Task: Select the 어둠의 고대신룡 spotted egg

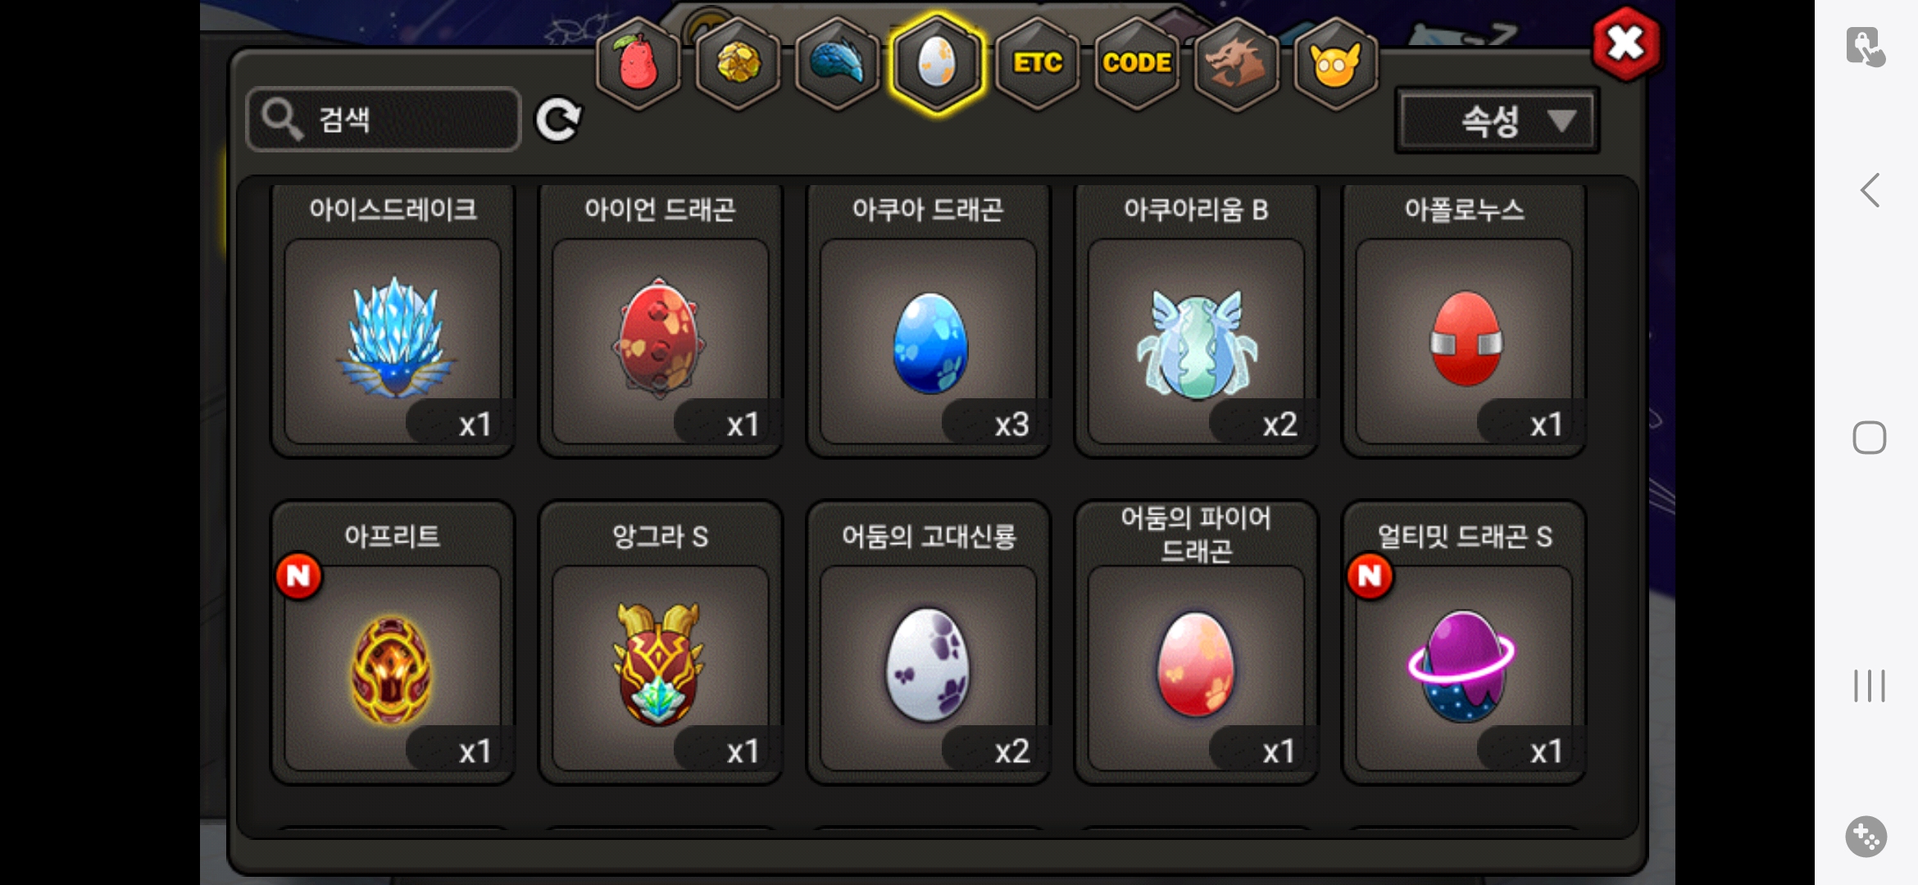Action: coord(929,643)
